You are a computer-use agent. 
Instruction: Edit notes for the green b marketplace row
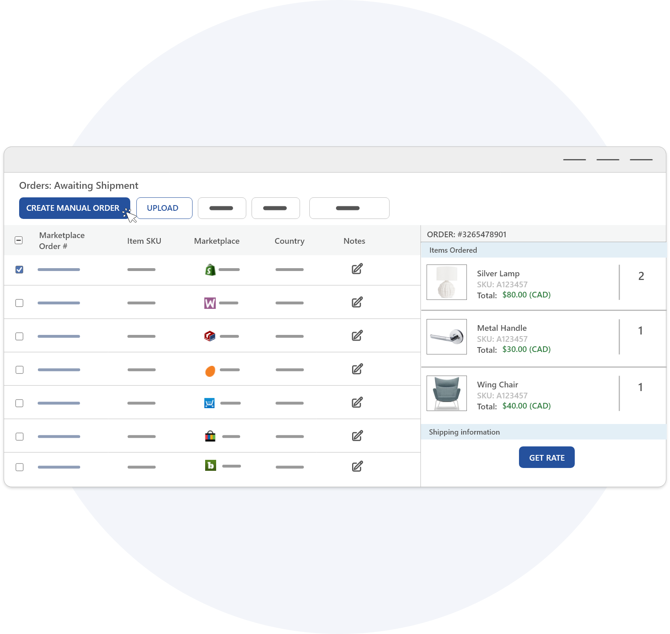[x=357, y=466]
